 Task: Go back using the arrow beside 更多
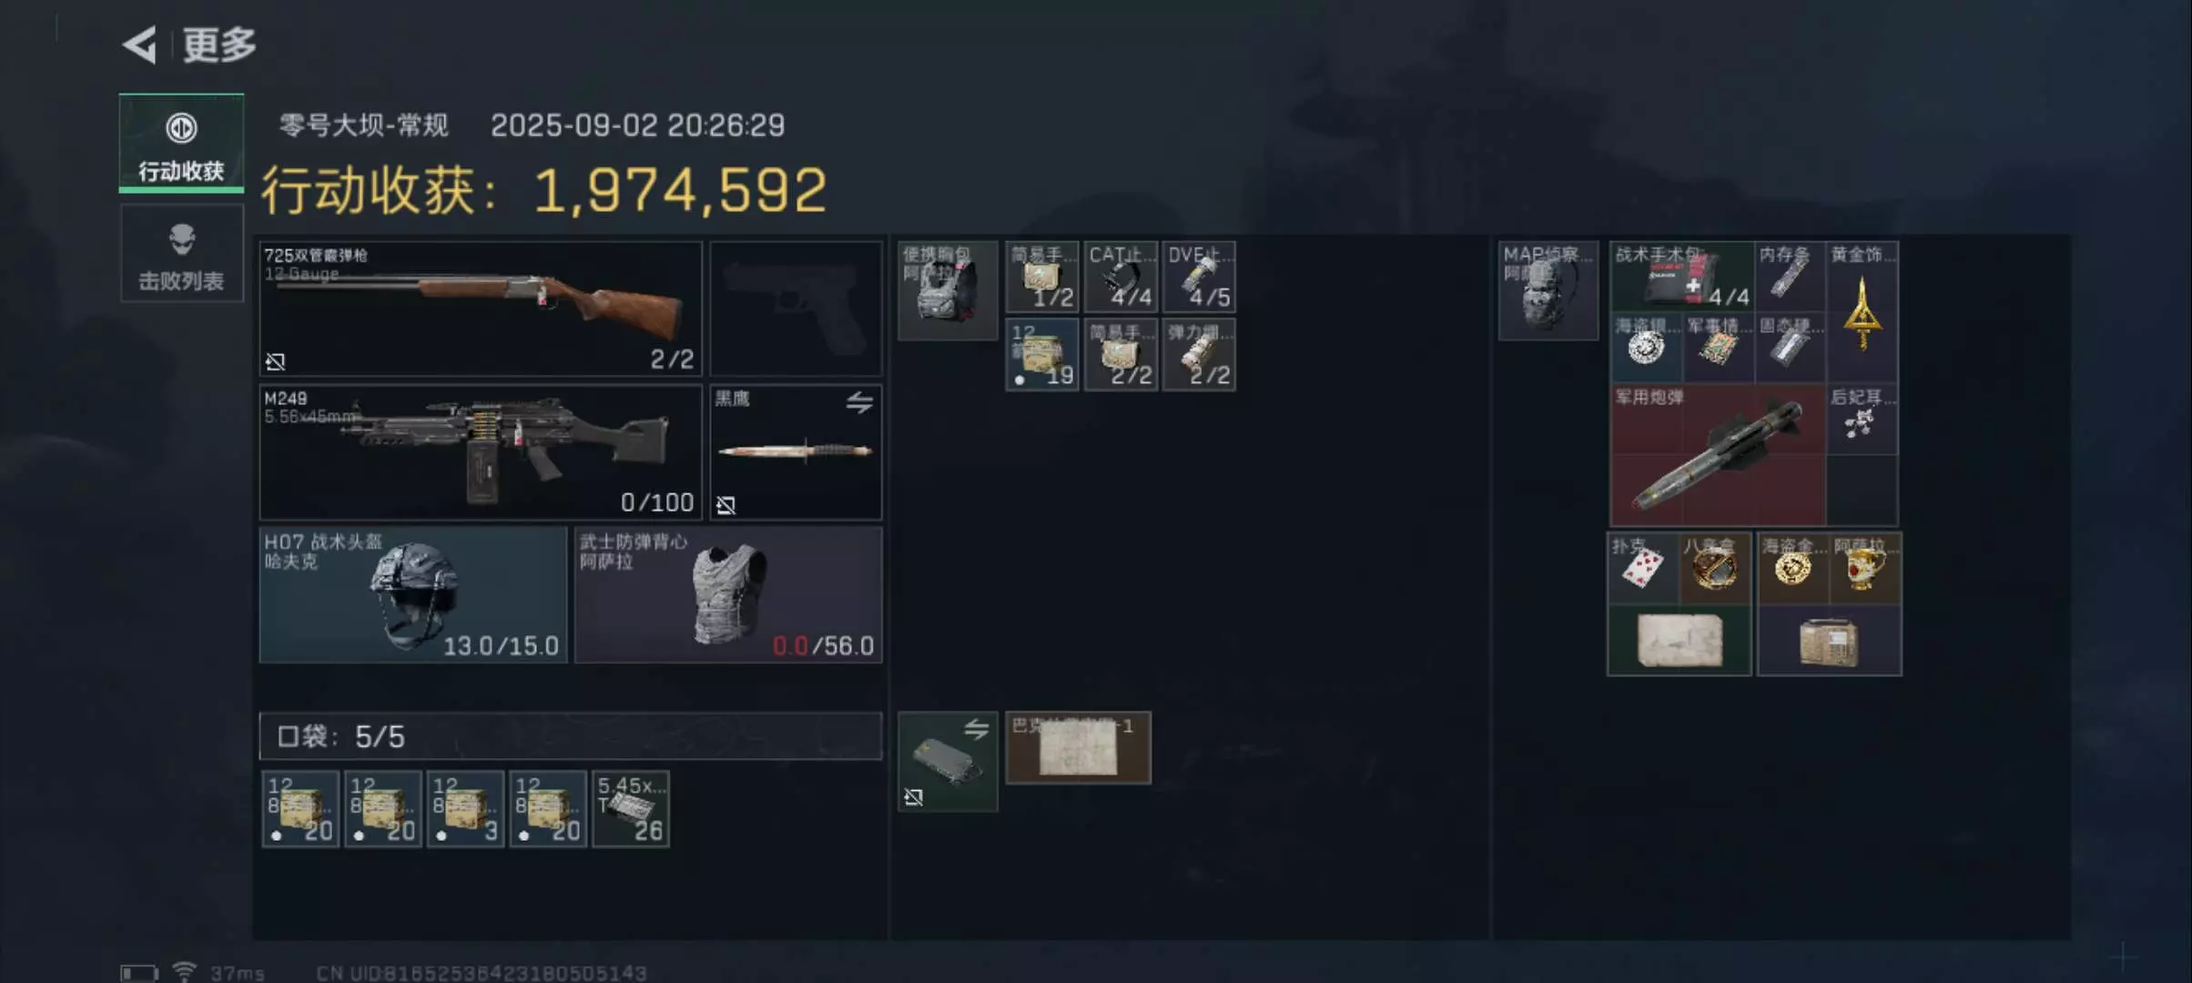click(x=140, y=45)
